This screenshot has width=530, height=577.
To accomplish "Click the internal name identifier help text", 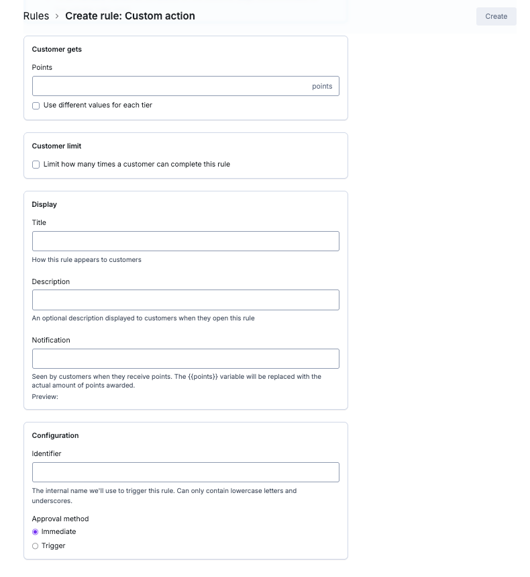I will [x=164, y=496].
